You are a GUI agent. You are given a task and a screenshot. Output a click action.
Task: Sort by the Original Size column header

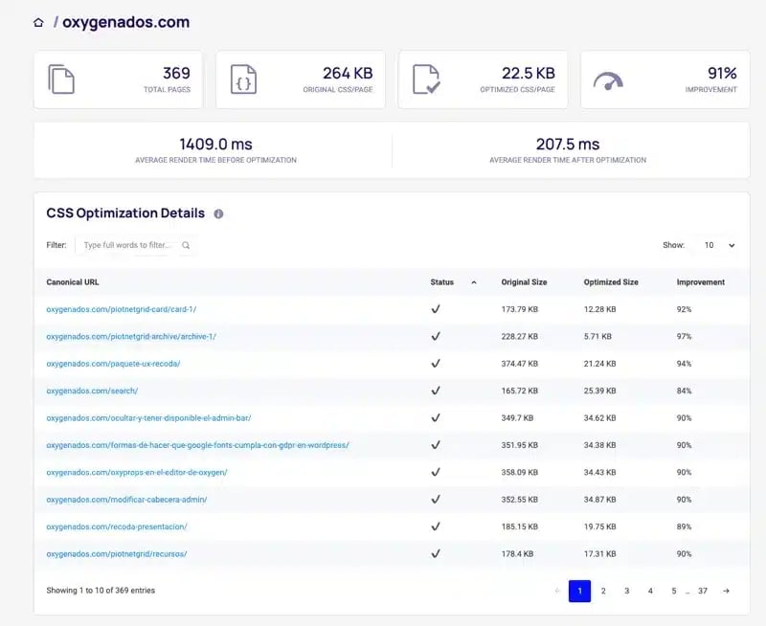[525, 281]
